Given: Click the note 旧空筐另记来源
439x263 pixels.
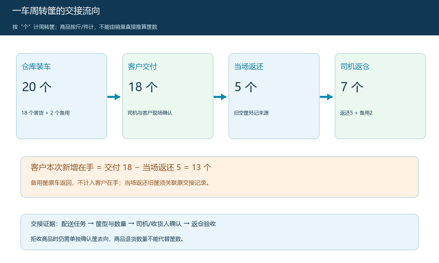Looking at the screenshot, I should (x=251, y=113).
